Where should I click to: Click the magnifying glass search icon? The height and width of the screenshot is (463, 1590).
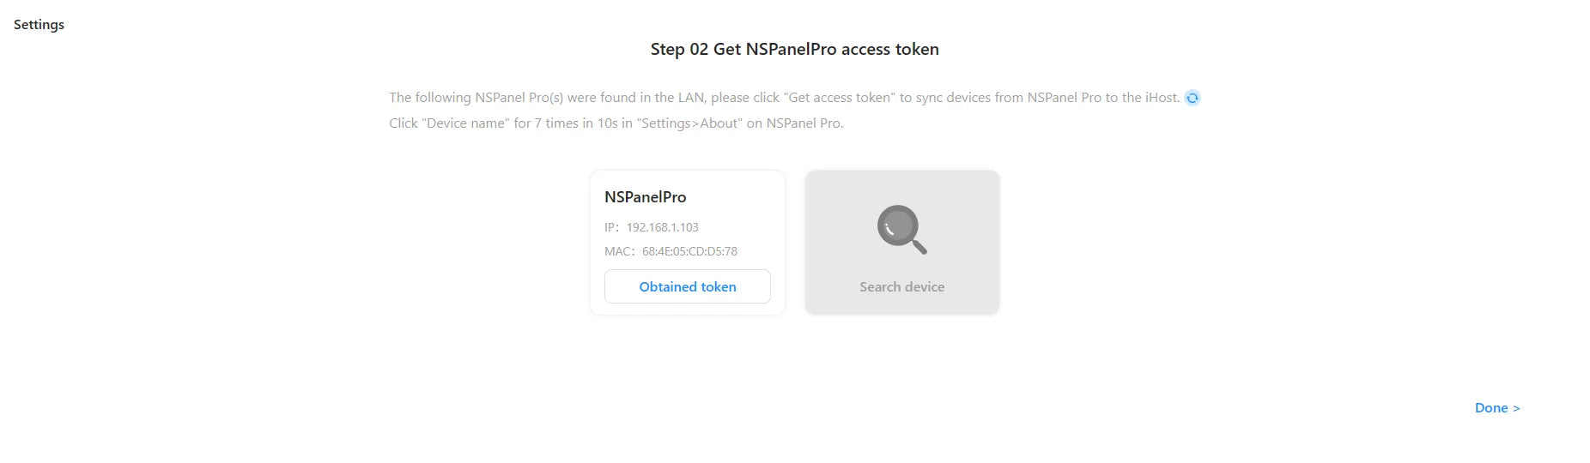click(x=902, y=229)
